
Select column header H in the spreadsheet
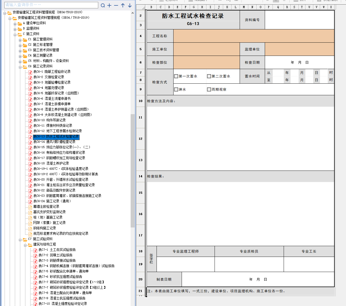click(202, 7)
